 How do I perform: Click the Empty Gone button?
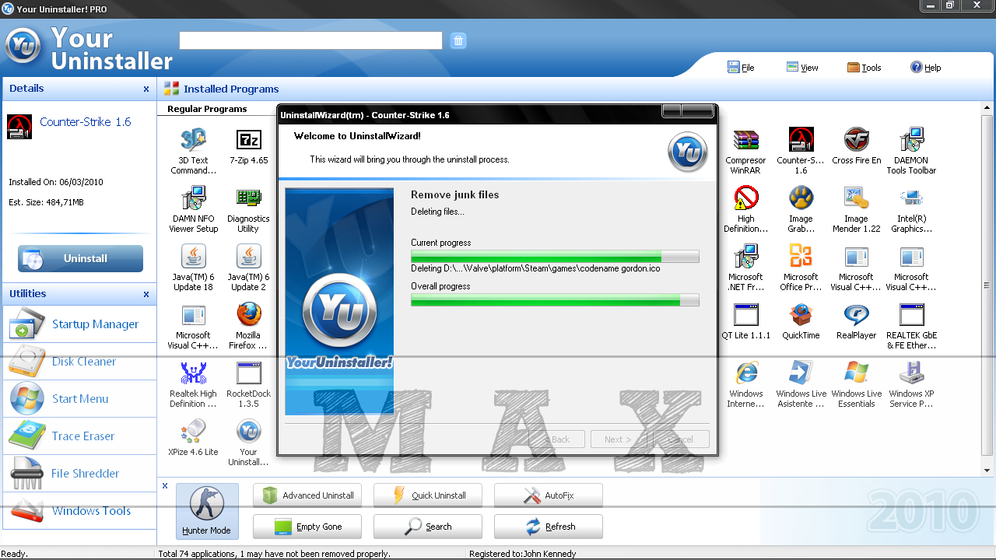click(x=307, y=527)
